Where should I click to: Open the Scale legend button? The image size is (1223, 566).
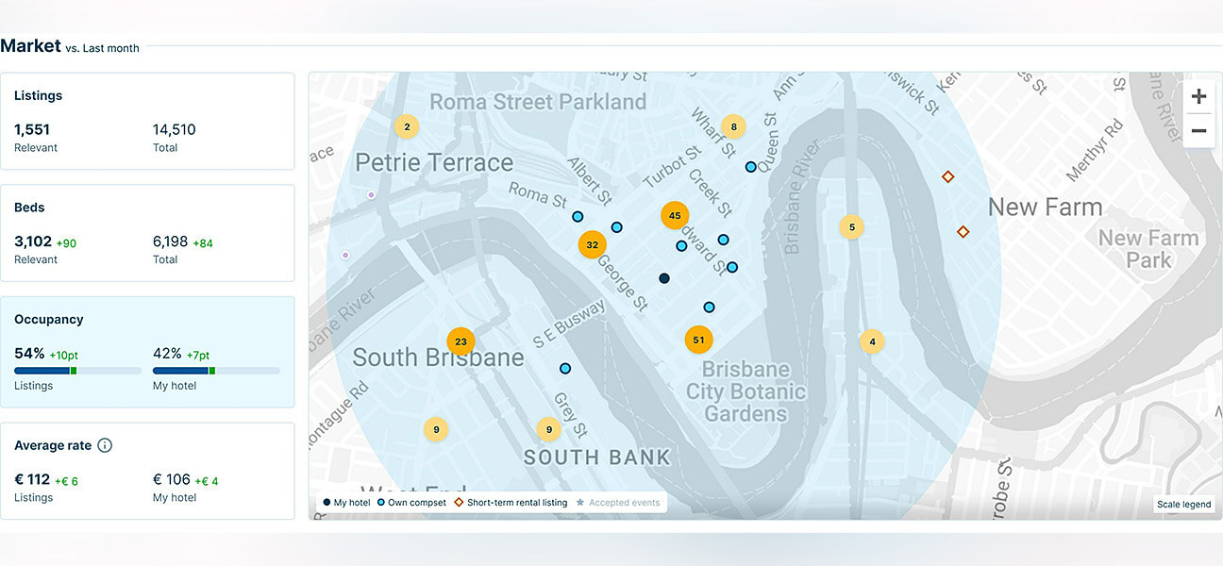[1183, 505]
